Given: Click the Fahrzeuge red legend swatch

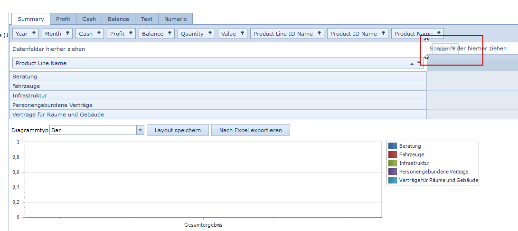Looking at the screenshot, I should 392,154.
